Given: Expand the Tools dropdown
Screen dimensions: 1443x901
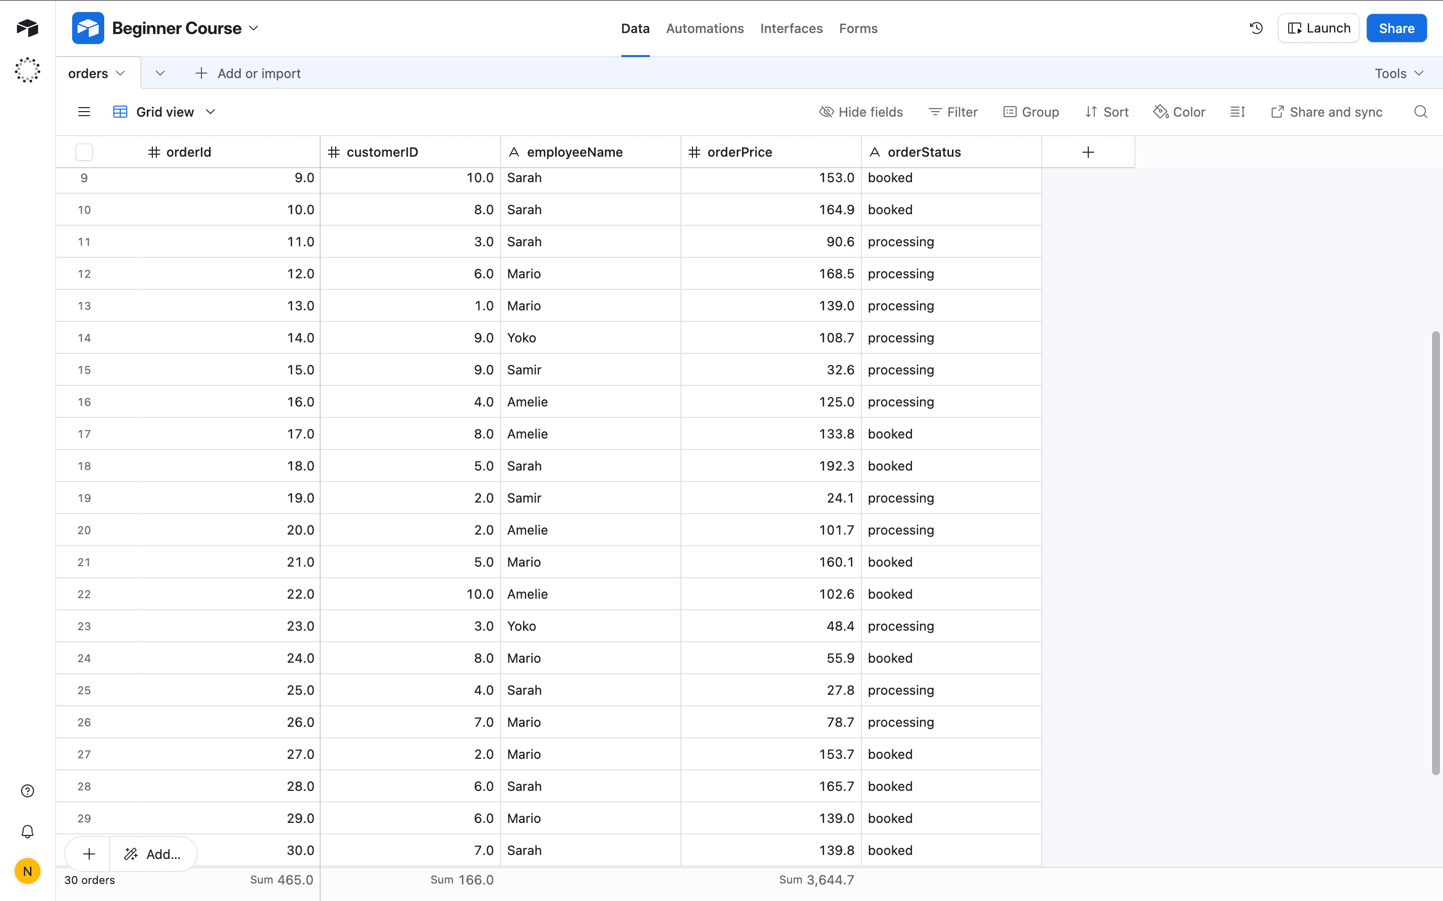Looking at the screenshot, I should point(1399,73).
